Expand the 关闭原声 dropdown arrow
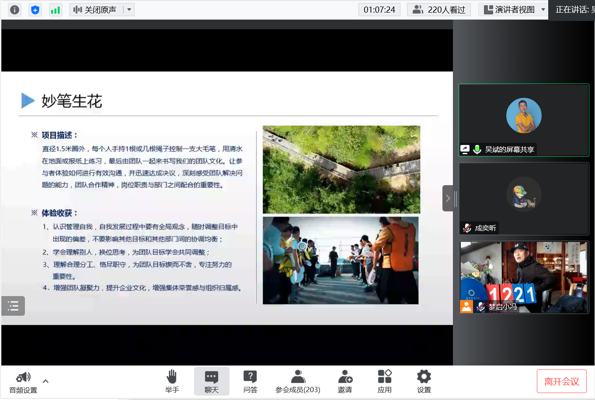595x400 pixels. (x=129, y=10)
